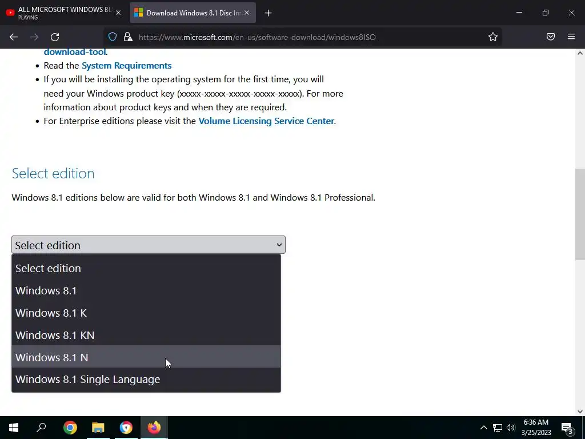Open the Windows Start menu

click(x=14, y=428)
